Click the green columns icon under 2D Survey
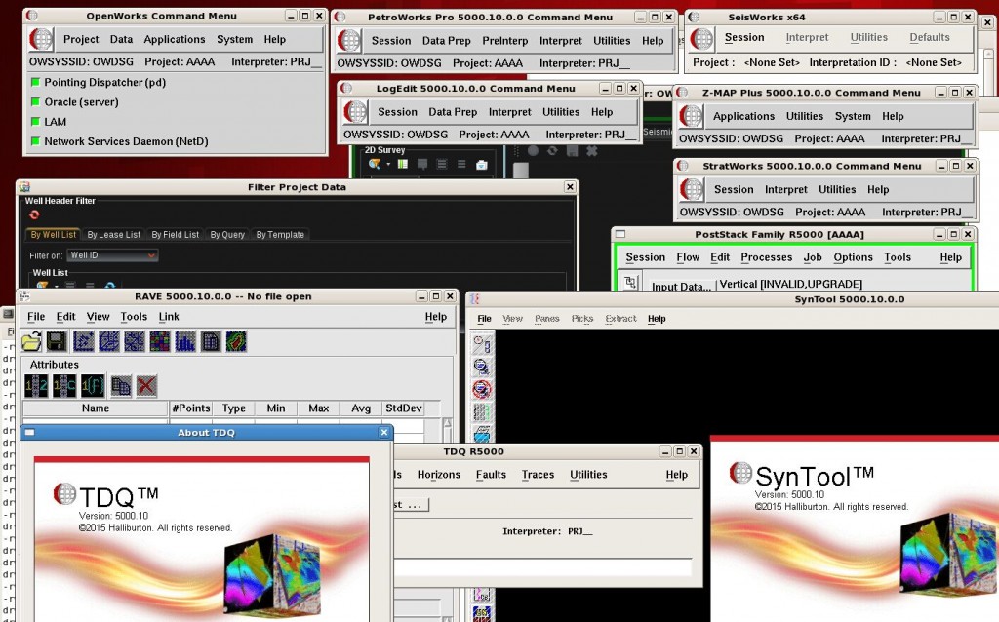 [x=403, y=164]
